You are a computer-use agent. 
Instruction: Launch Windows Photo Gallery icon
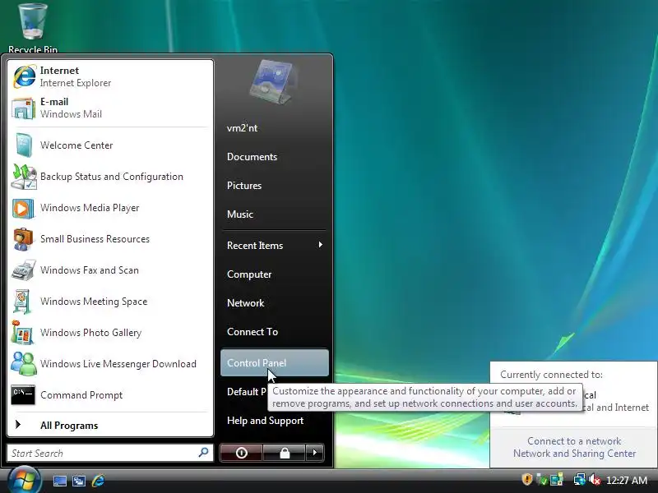[22, 333]
